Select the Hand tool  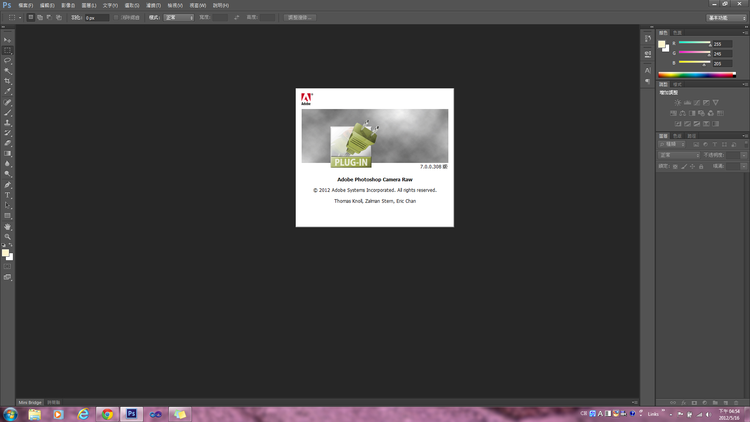[x=7, y=227]
